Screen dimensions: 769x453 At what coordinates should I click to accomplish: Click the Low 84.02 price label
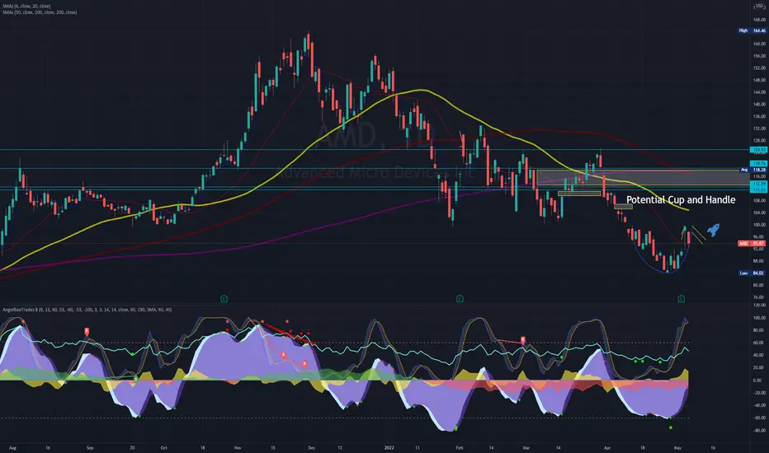[752, 273]
